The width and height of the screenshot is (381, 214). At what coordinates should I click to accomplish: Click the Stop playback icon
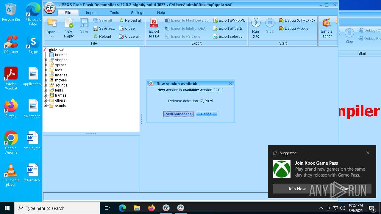click(270, 23)
